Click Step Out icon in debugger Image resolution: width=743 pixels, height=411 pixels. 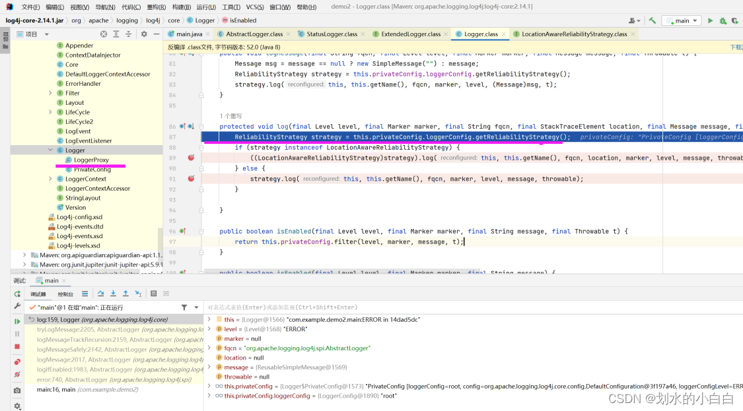coord(125,294)
